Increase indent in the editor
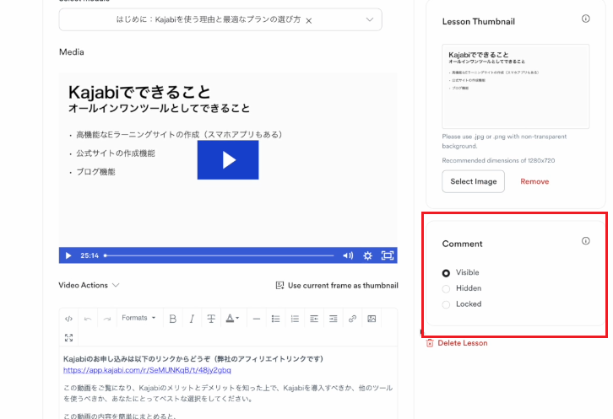Image resolution: width=613 pixels, height=419 pixels. pos(333,319)
